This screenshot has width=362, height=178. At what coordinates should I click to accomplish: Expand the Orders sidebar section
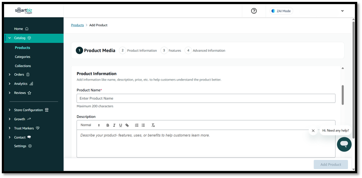[10, 75]
